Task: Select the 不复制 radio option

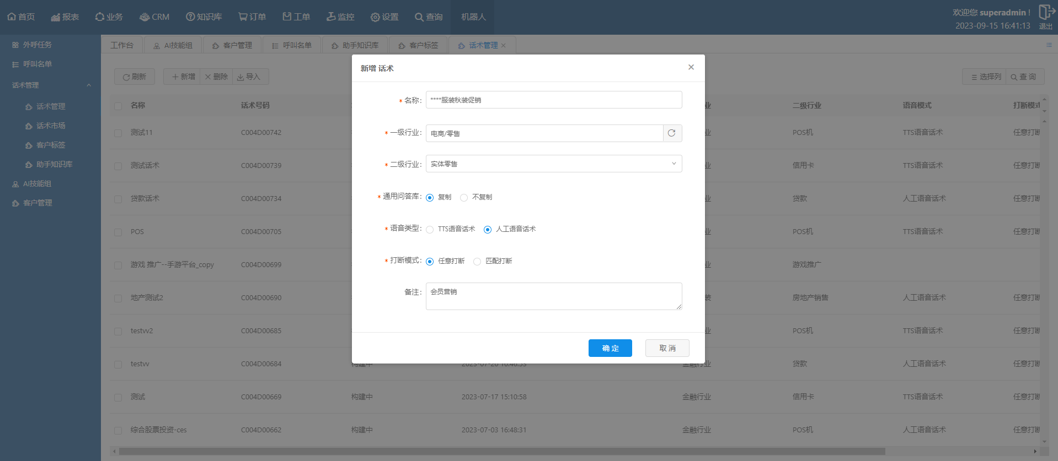Action: pyautogui.click(x=464, y=198)
